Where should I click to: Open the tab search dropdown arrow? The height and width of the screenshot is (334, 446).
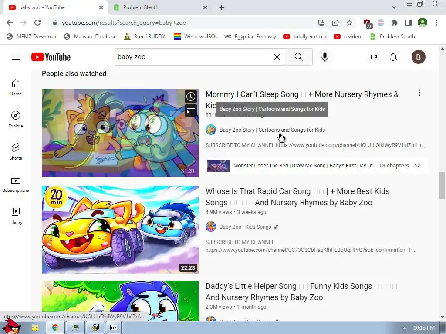(x=394, y=7)
